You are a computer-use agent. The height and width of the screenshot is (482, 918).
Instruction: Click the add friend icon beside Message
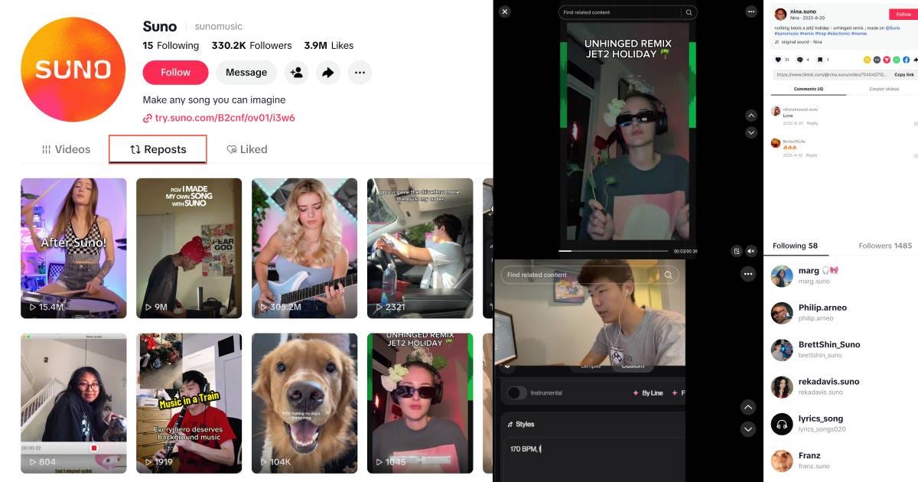[296, 73]
